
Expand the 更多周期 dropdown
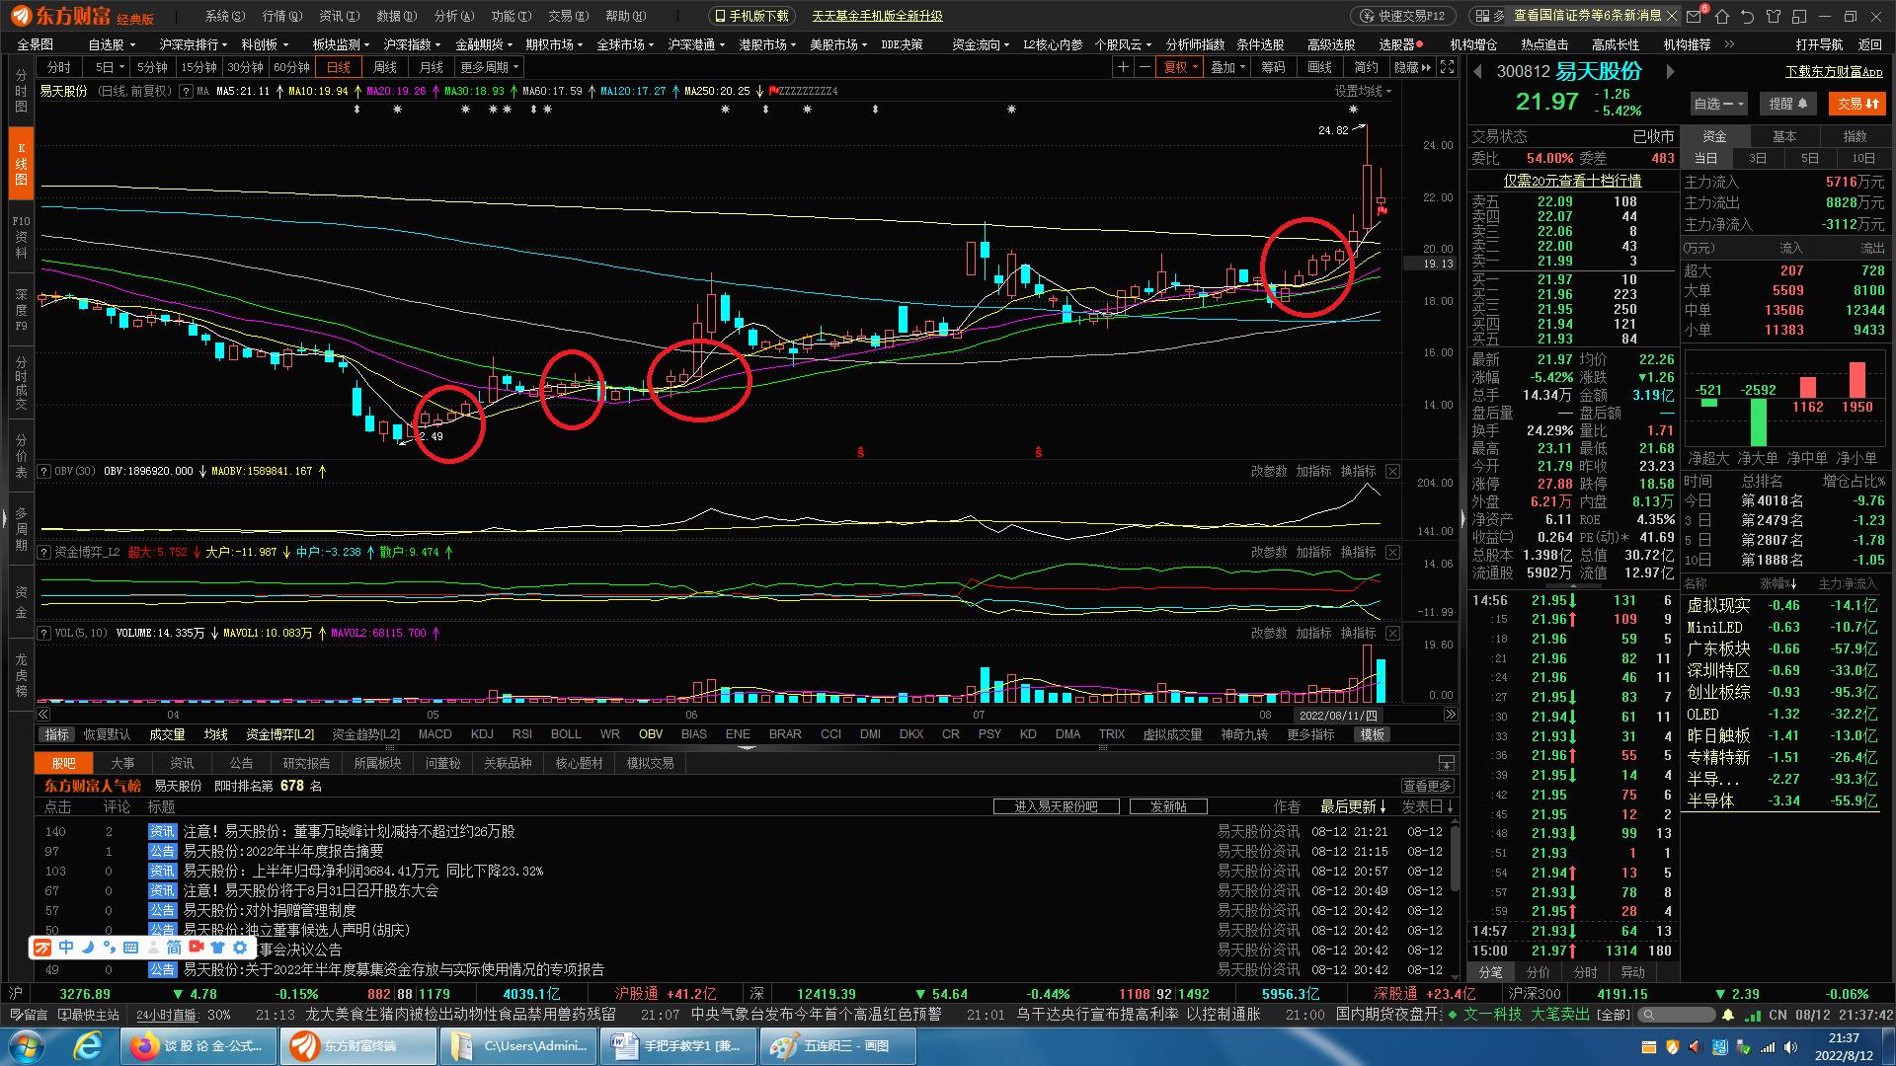pos(490,67)
